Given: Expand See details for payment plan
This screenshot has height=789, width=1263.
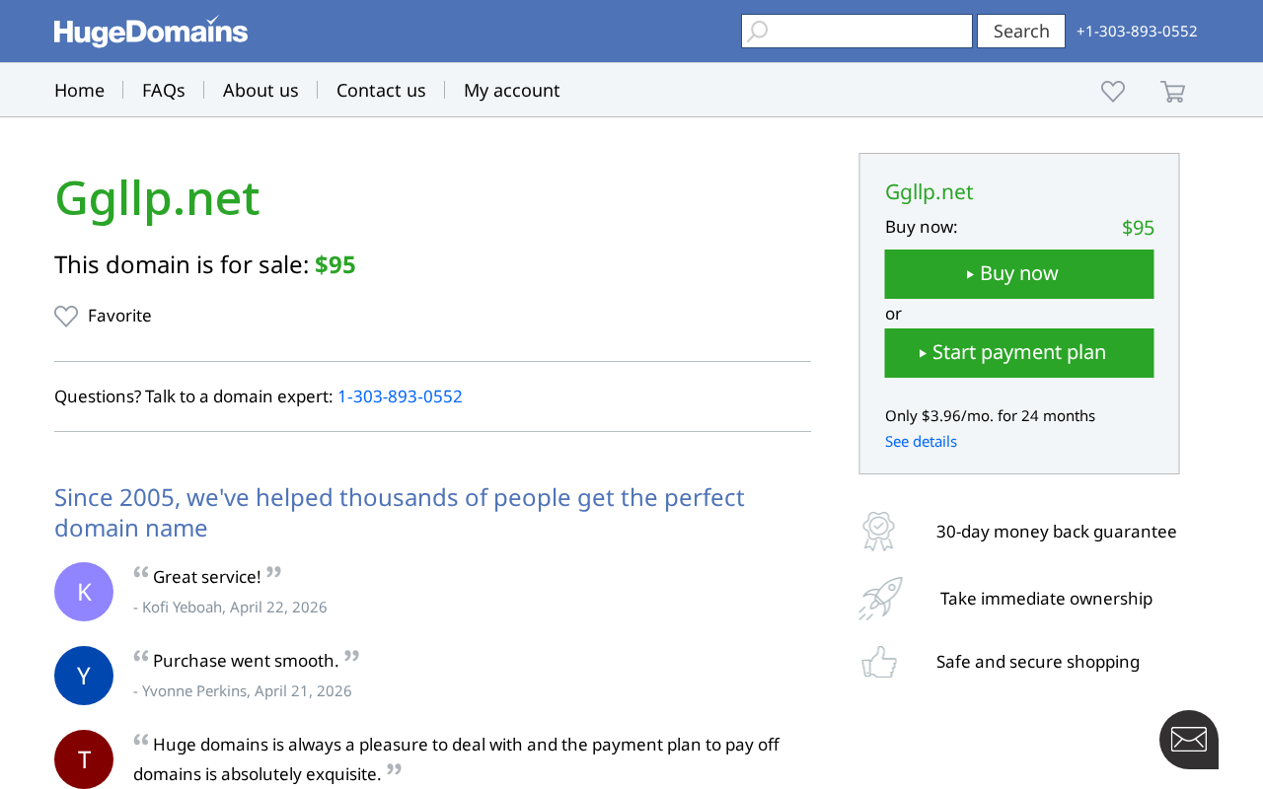Looking at the screenshot, I should click(x=921, y=441).
